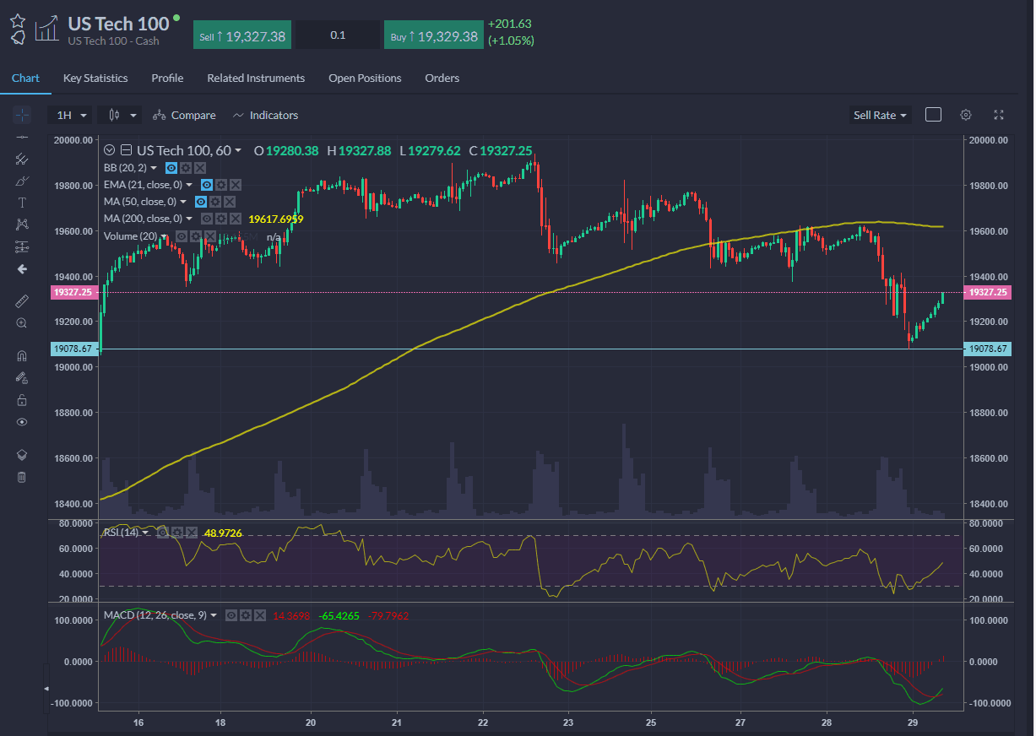Enter fullscreen chart mode
Screen dimensions: 1036x736
(999, 115)
